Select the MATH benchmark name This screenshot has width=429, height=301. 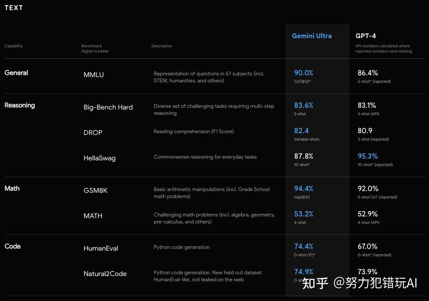tap(93, 216)
